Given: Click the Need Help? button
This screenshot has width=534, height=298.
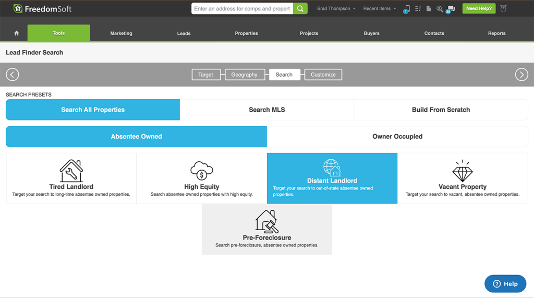Looking at the screenshot, I should coord(479,9).
